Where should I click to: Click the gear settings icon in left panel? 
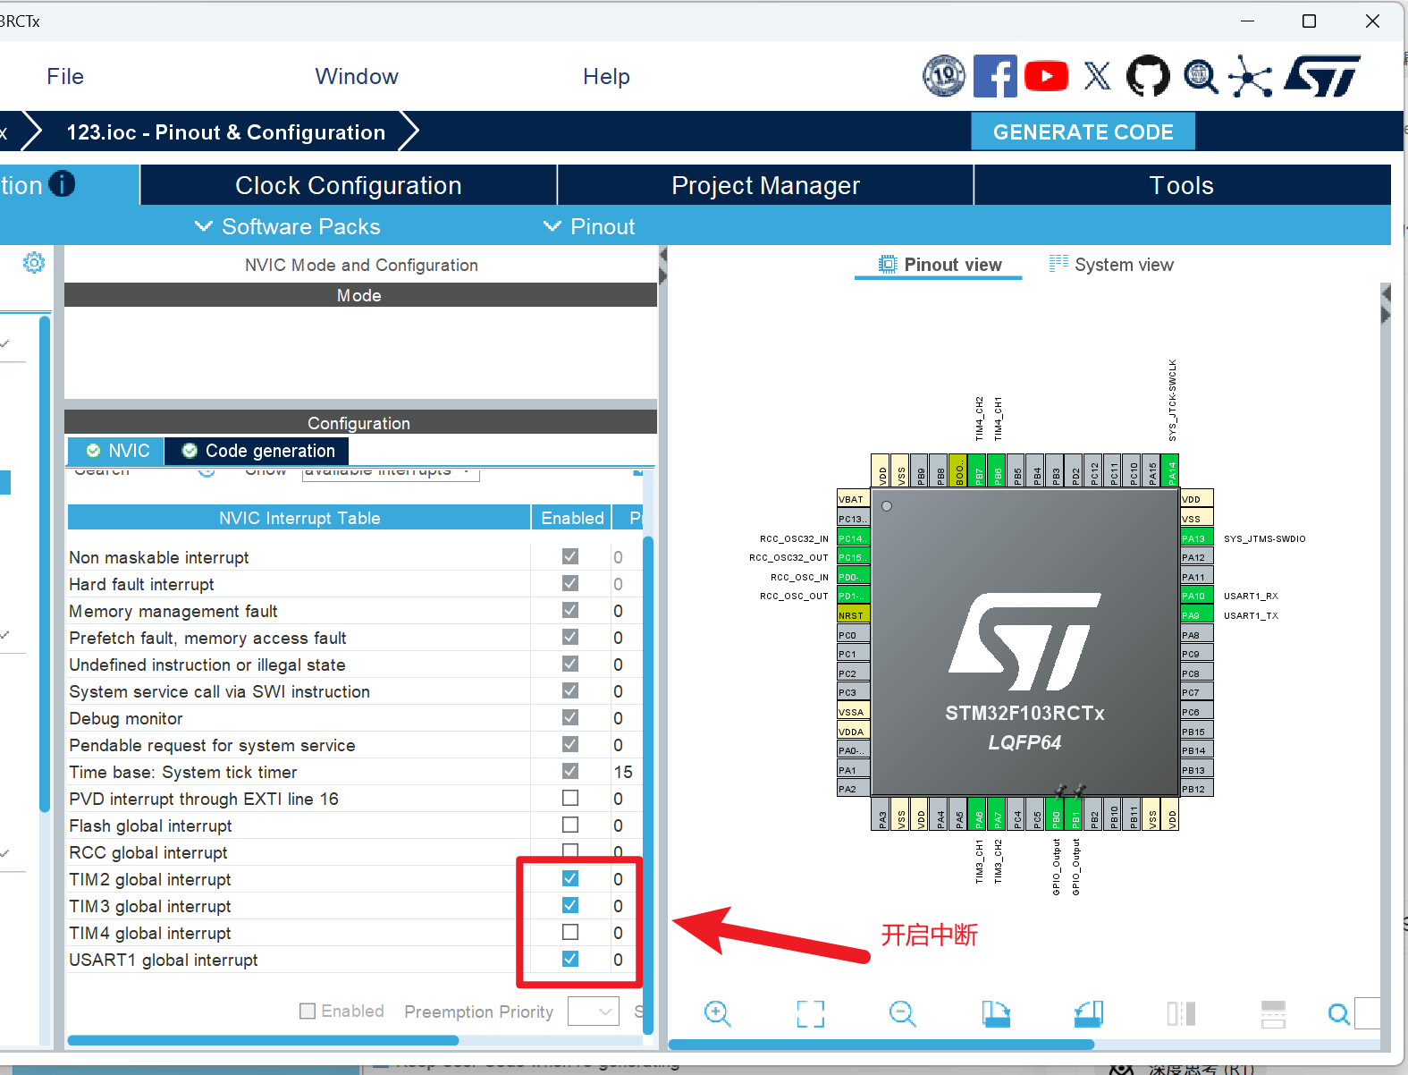pos(34,263)
